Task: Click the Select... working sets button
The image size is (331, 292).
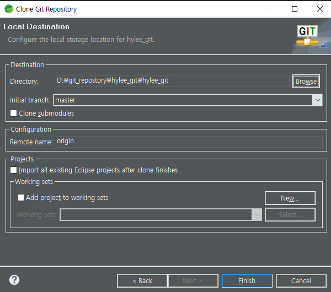Action: tap(290, 214)
